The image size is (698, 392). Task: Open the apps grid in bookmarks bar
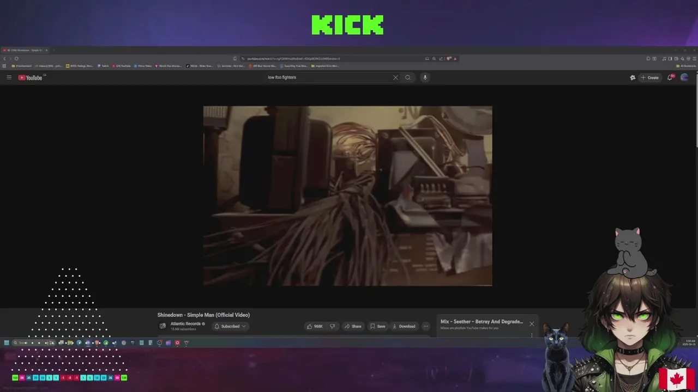(x=4, y=66)
